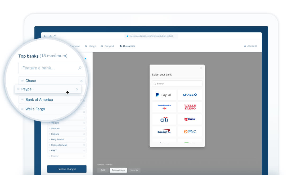Click the browser back arrow
The width and height of the screenshot is (301, 175).
pos(45,36)
